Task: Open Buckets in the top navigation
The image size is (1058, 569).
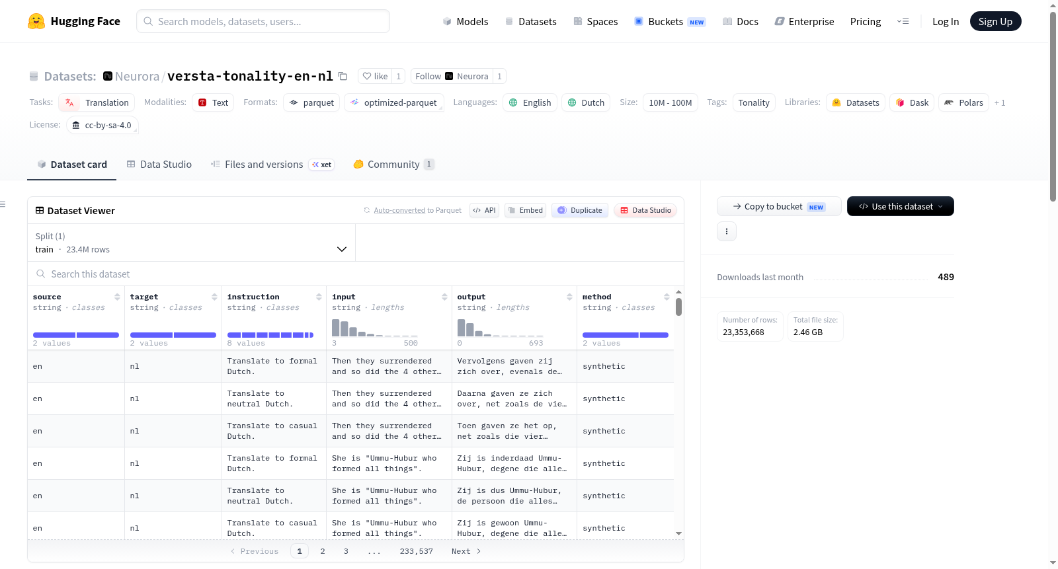Action: (670, 21)
